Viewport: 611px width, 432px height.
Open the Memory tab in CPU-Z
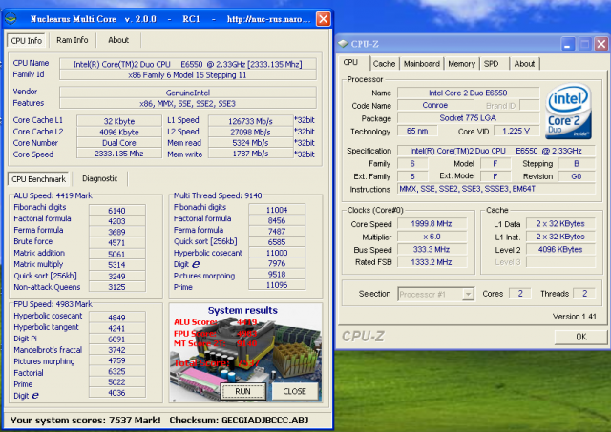(461, 64)
